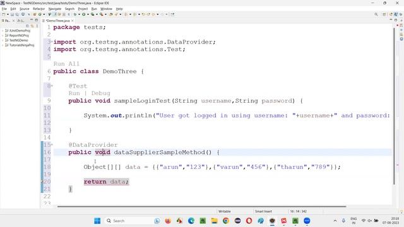Screen dimensions: 404x227
Task: Click the Run All code lens link
Action: point(66,64)
